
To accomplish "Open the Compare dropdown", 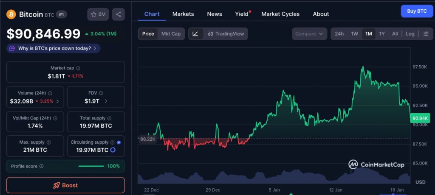I will tap(309, 34).
